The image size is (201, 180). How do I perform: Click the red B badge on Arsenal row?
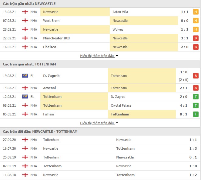pyautogui.click(x=196, y=88)
